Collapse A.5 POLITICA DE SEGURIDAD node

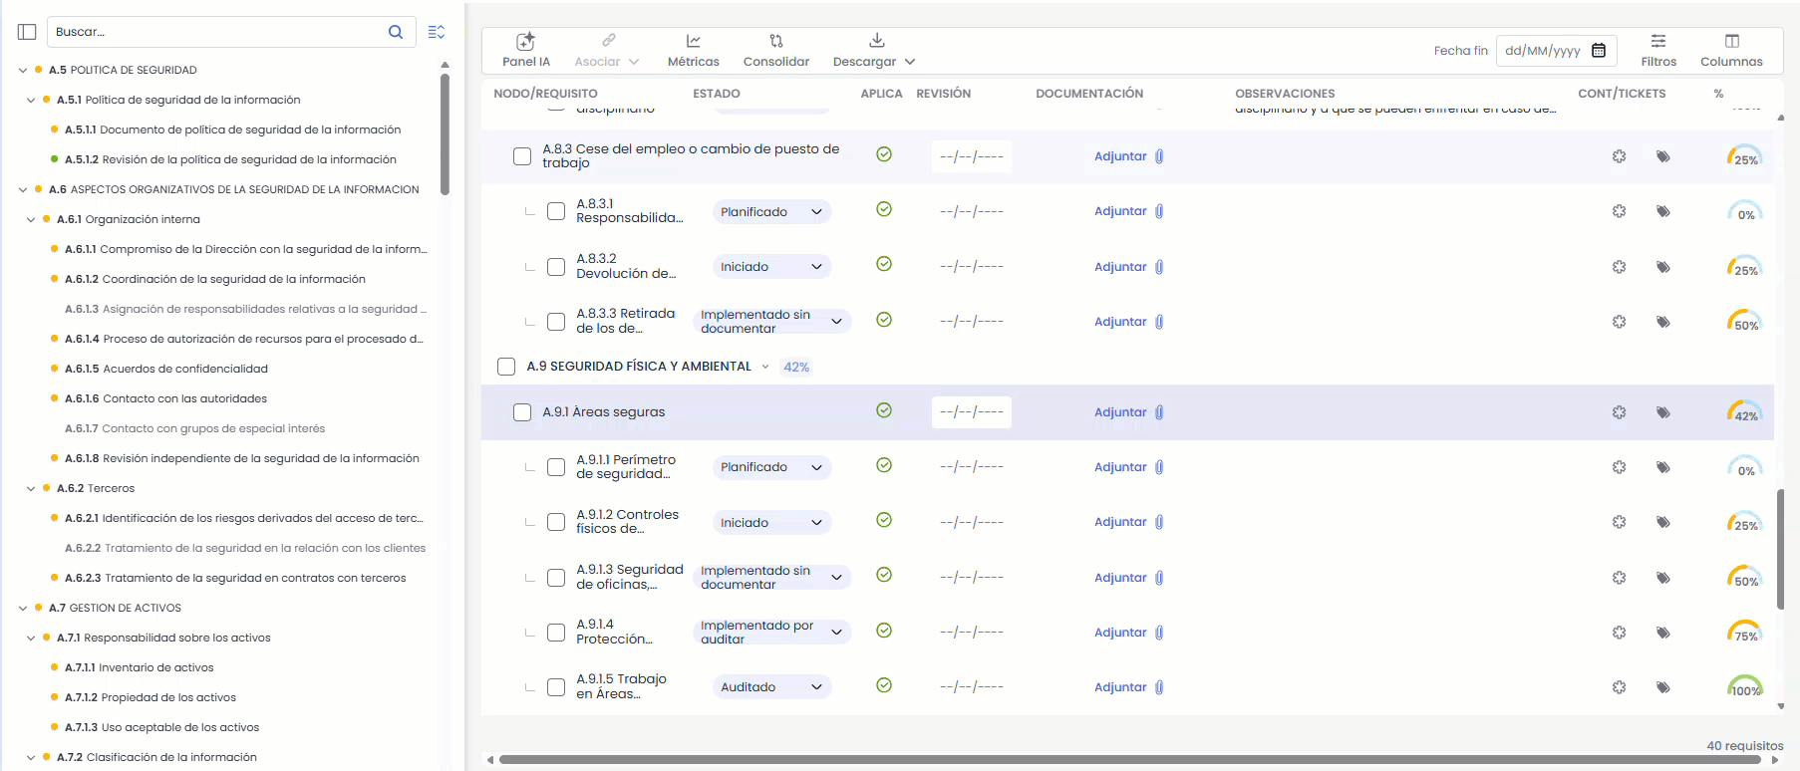pos(23,70)
